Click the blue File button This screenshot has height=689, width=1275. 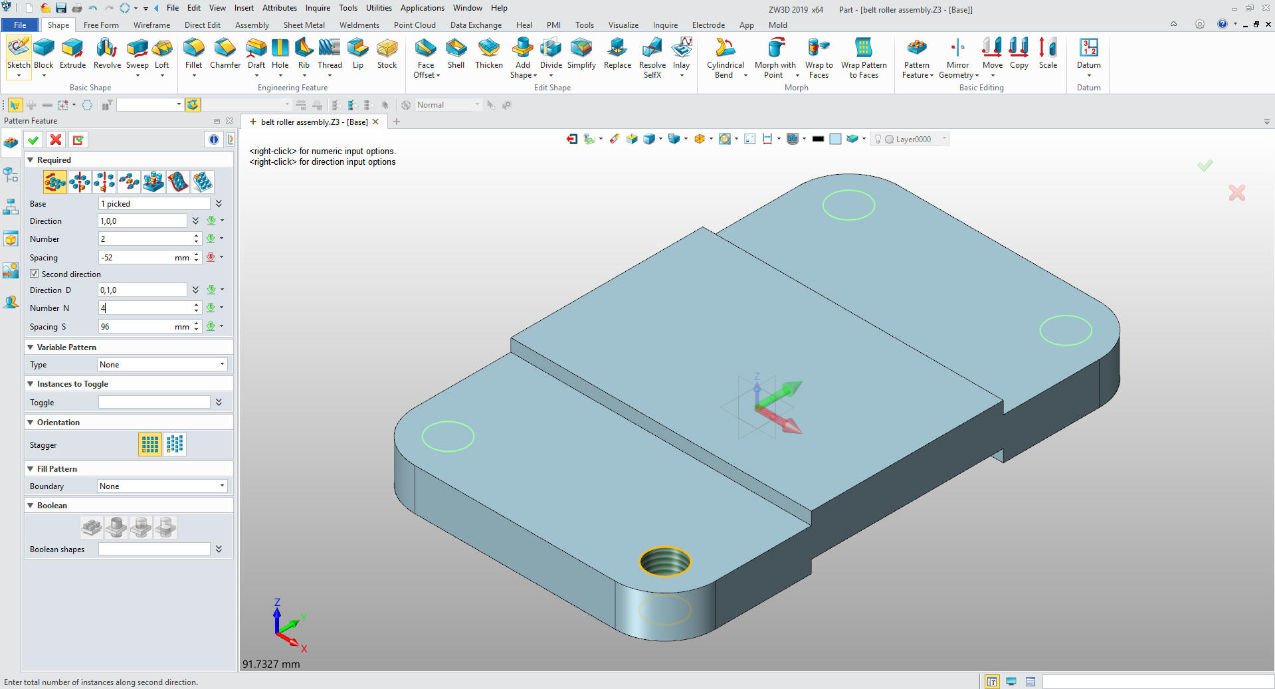[20, 25]
